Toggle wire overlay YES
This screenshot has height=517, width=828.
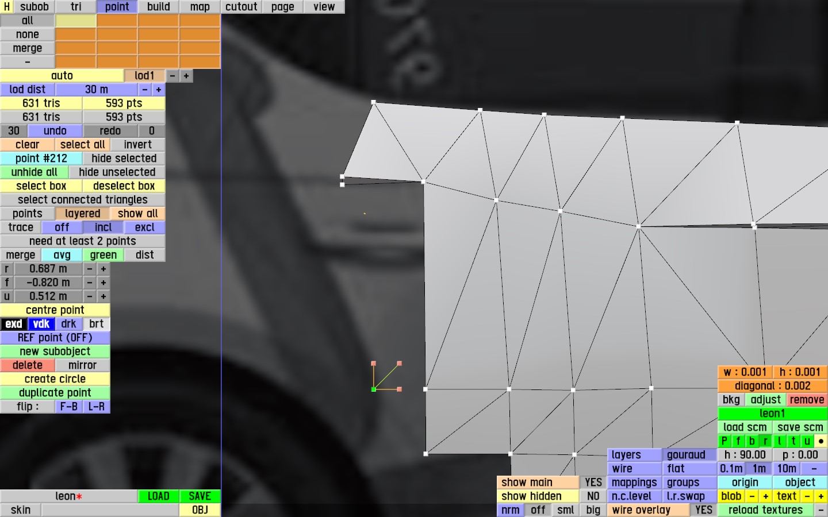704,510
